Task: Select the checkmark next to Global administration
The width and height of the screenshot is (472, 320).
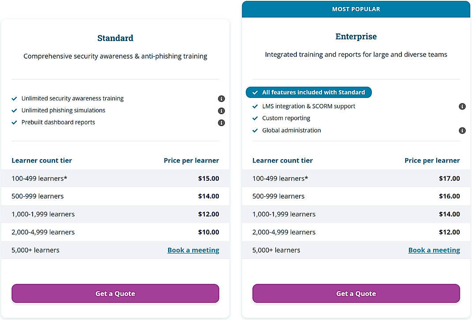Action: click(x=255, y=130)
